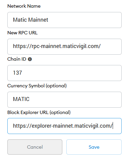Click the Currency Symbol (optional) label
Image resolution: width=128 pixels, height=161 pixels.
point(37,86)
